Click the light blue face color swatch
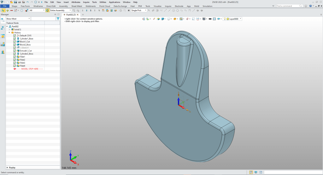Image resolution: width=323 pixels, height=175 pixels. tap(214, 19)
